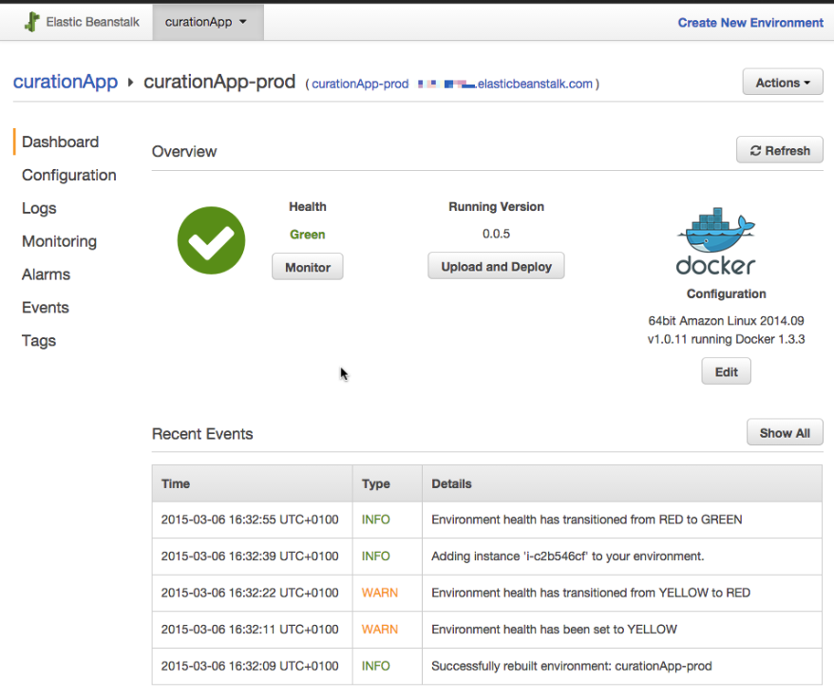Select Dashboard in the sidebar
The height and width of the screenshot is (699, 834).
tap(60, 142)
